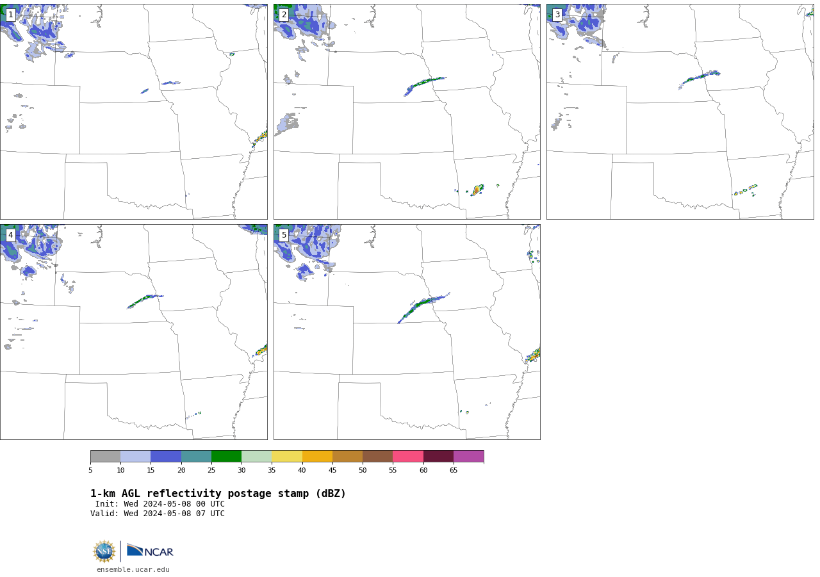Viewport: 820px width, 577px height.
Task: Open ensemble member 1 reflectivity map
Action: click(x=134, y=111)
